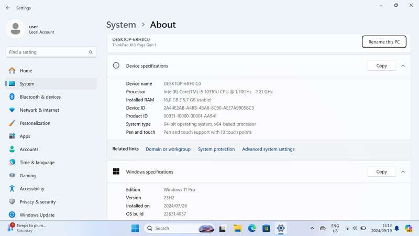Screen dimensions: 419x236
Task: Switch the ENG US input language
Action: (x=335, y=228)
